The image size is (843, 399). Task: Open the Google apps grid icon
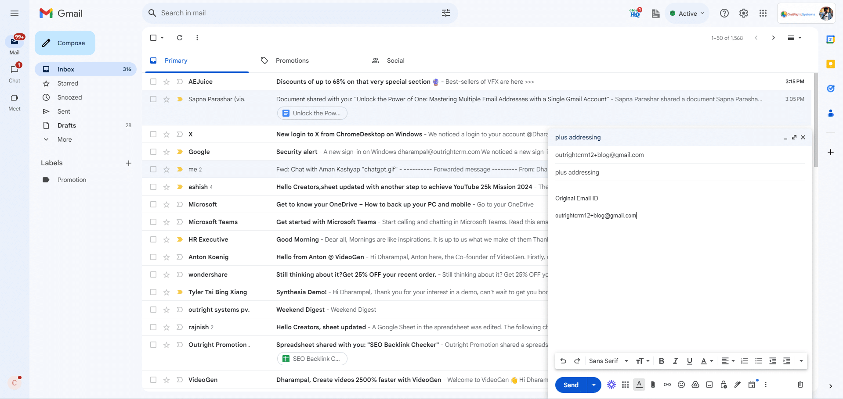[x=763, y=13]
